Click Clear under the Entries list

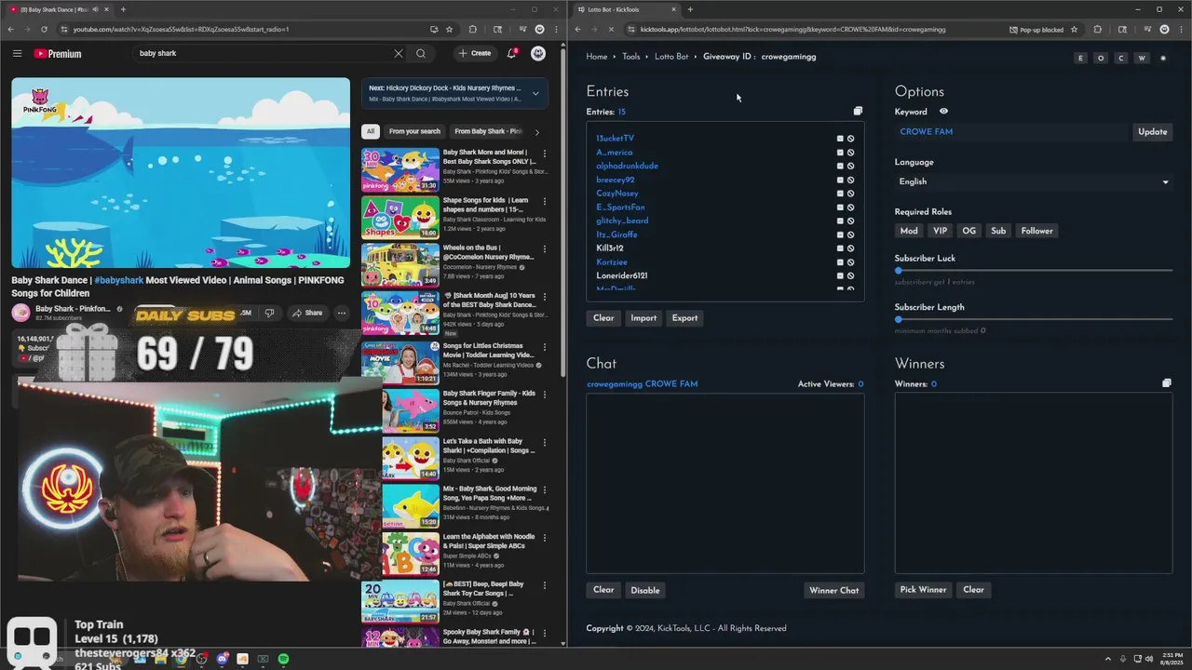click(x=603, y=318)
